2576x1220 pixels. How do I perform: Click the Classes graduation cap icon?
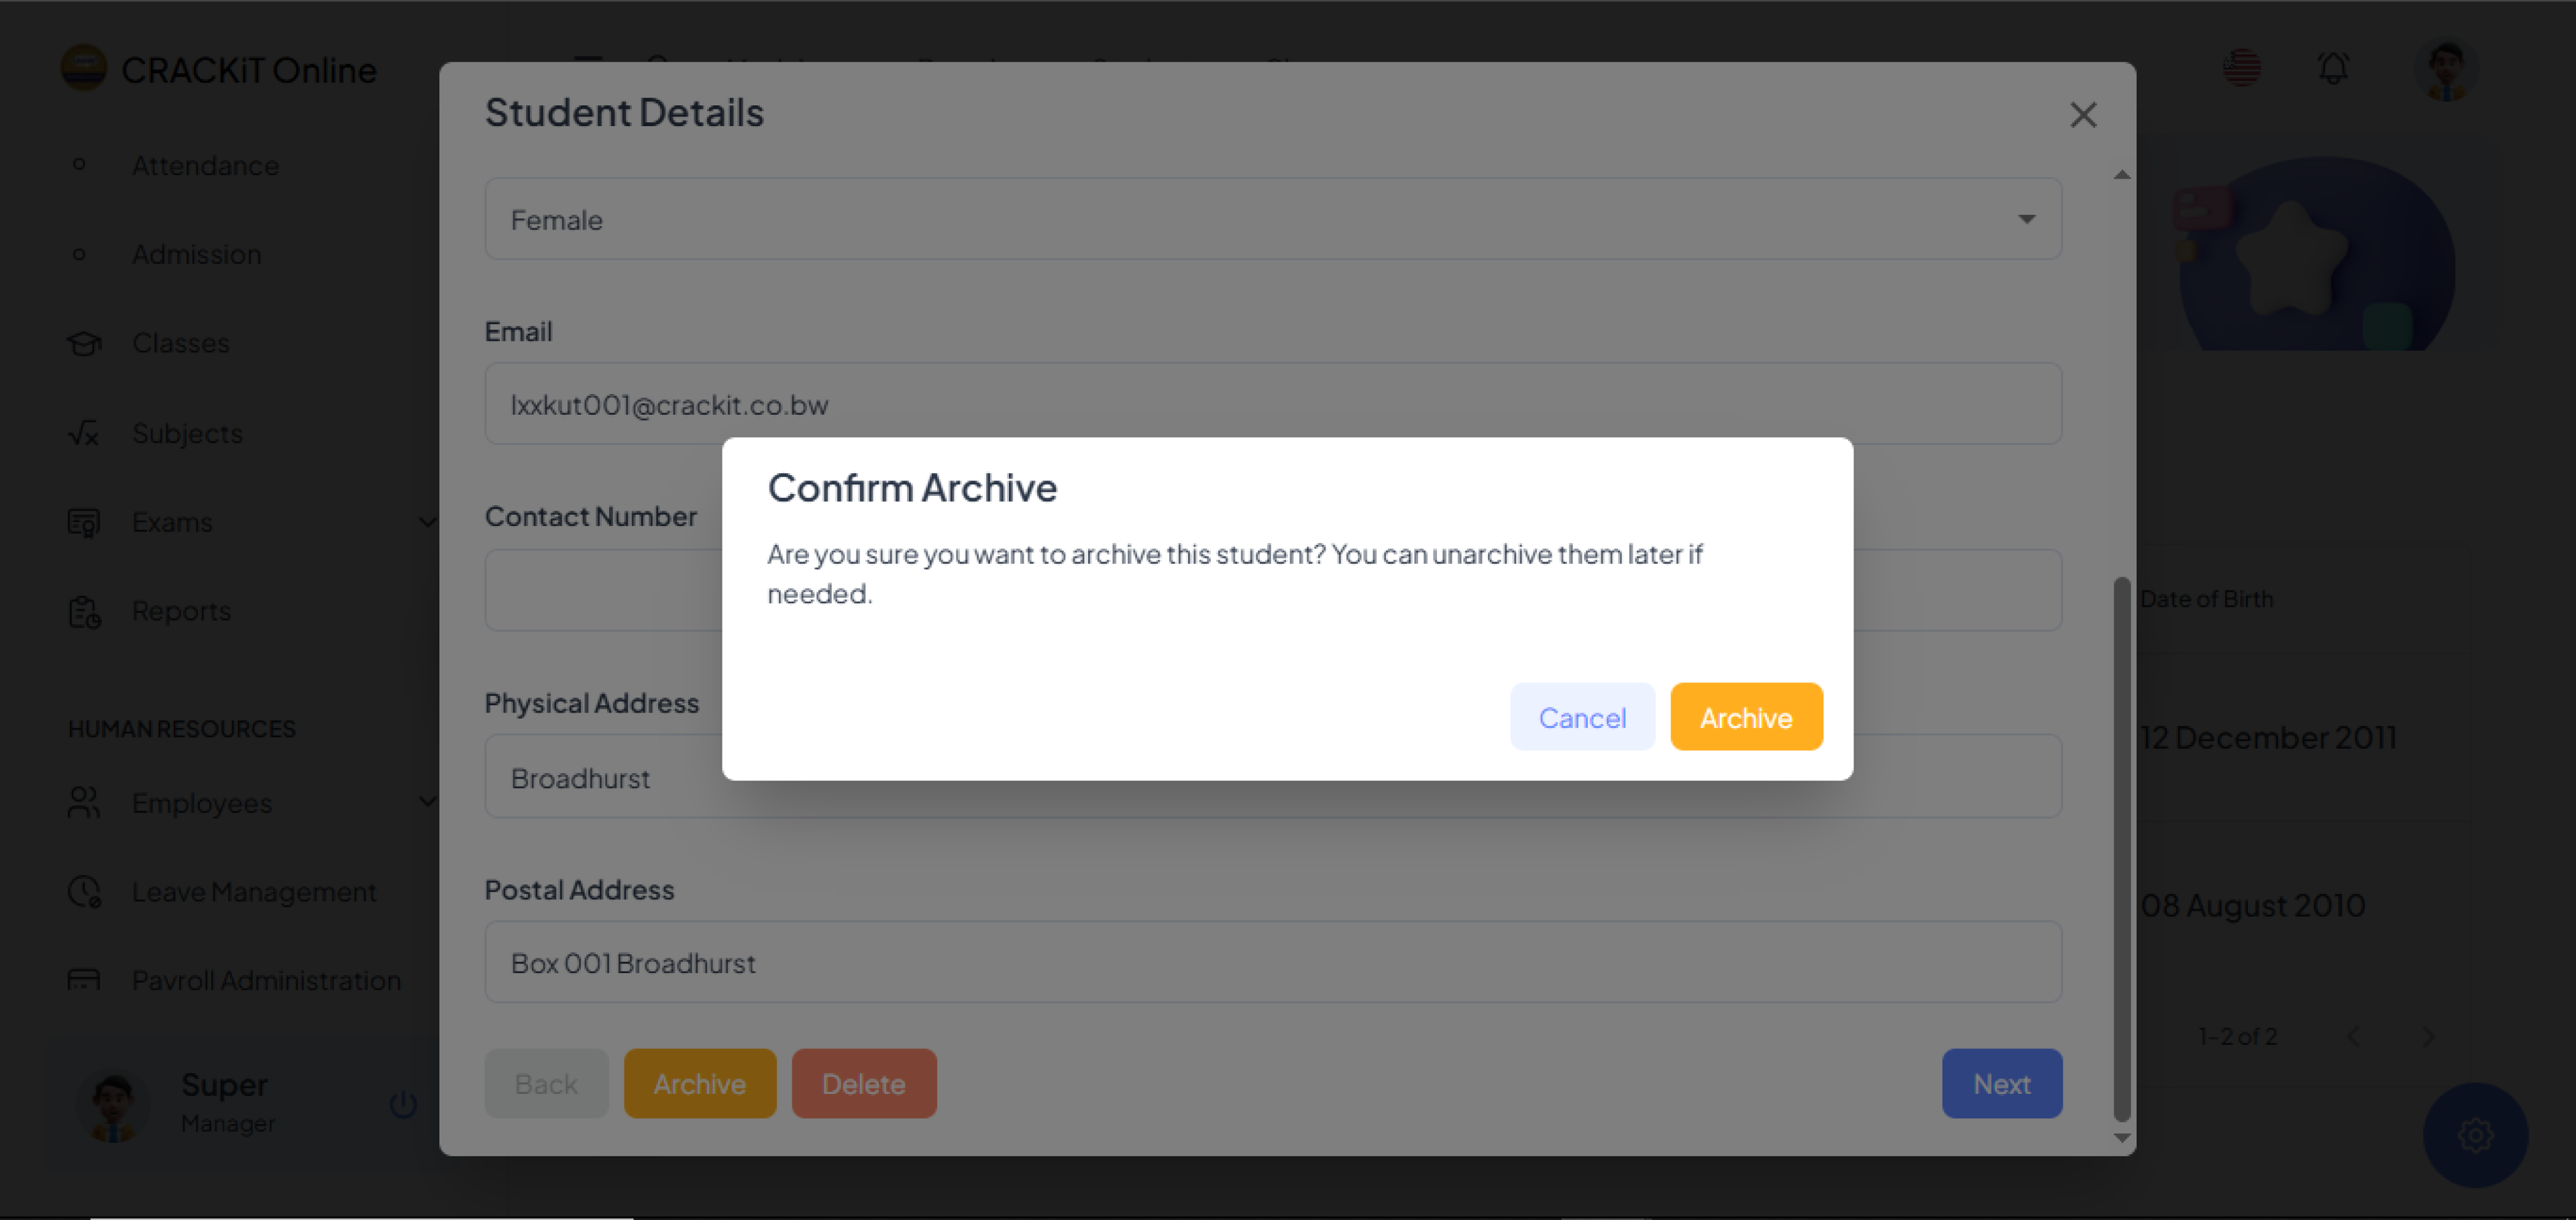pyautogui.click(x=84, y=343)
